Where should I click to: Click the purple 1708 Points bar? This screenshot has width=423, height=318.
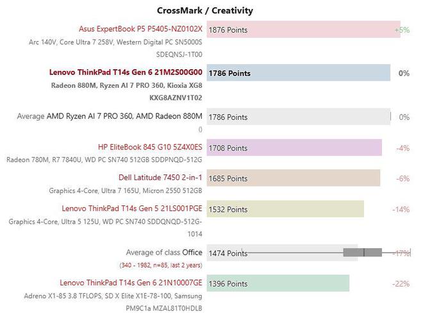[294, 147]
